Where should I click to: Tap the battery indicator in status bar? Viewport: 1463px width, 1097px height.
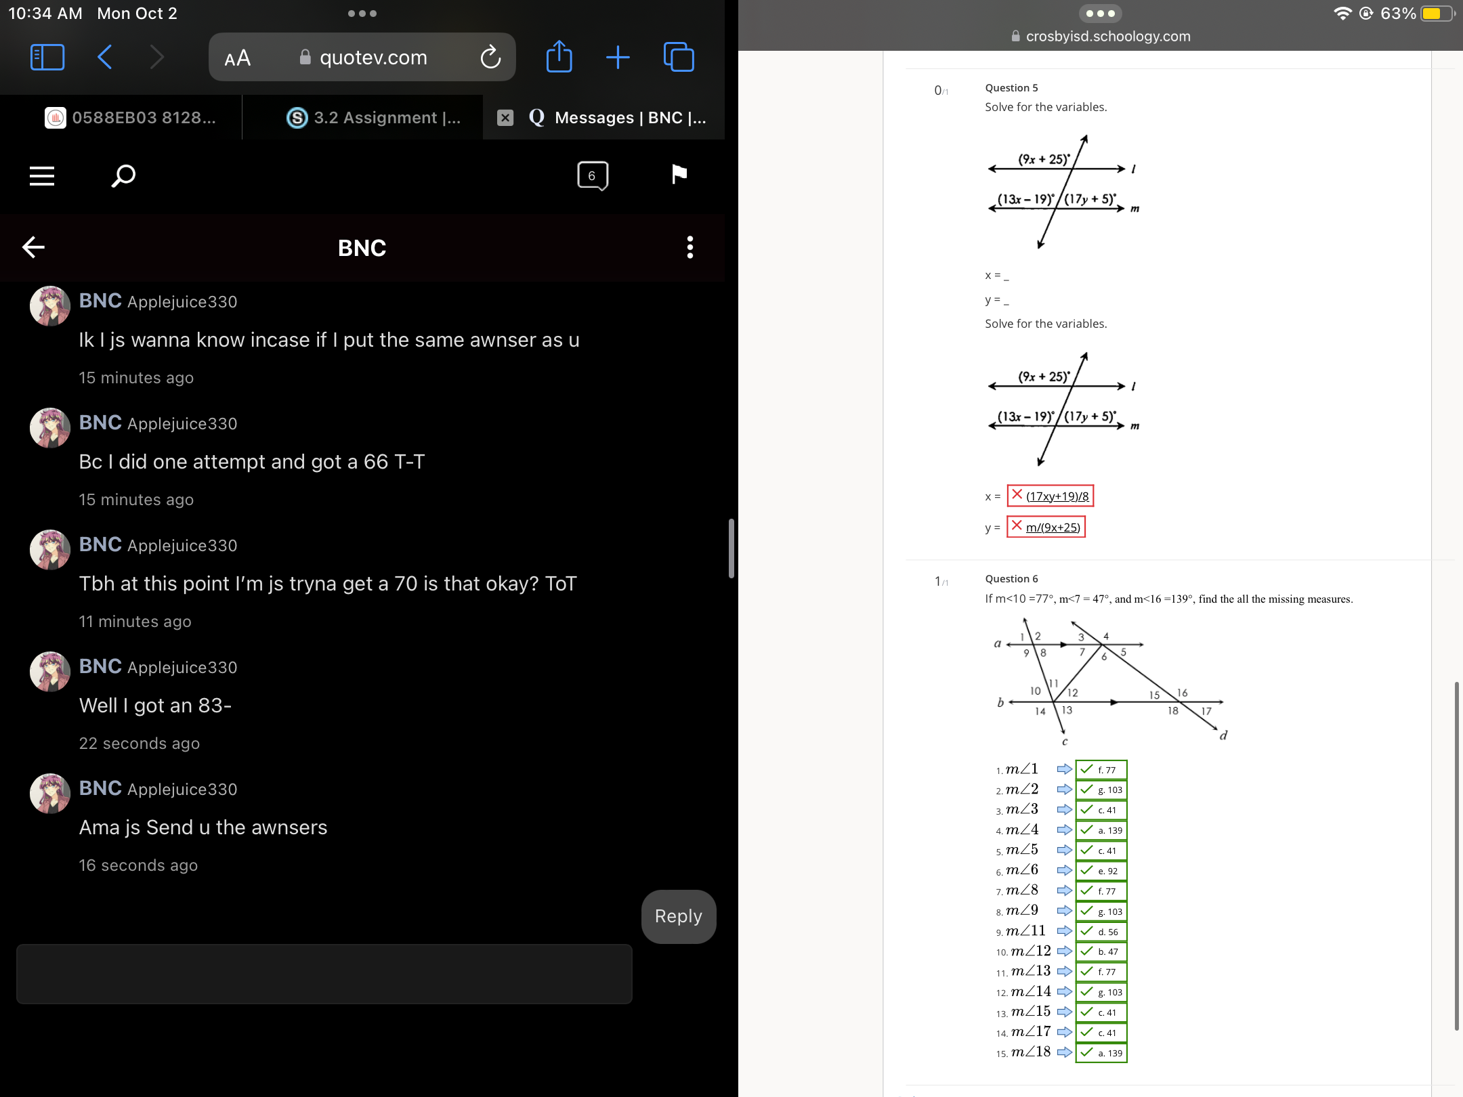click(1437, 14)
